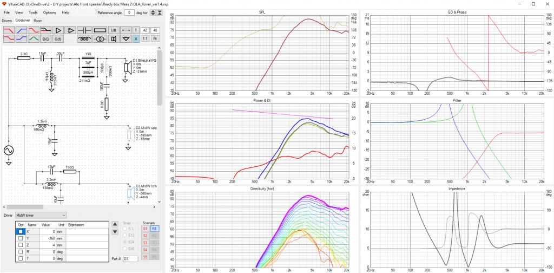
Task: Insert a transformer component
Action: coord(100,38)
